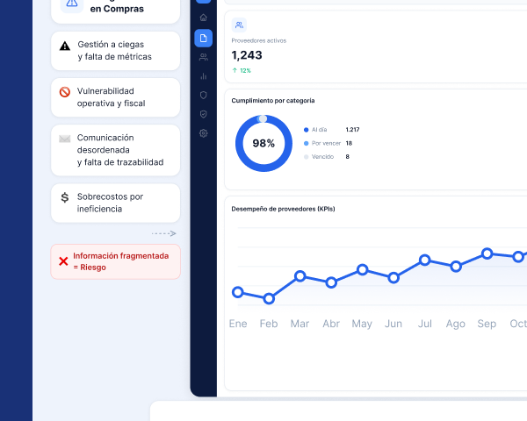This screenshot has width=527, height=421.
Task: Click the dashed arrow below Sobrecostos card
Action: click(163, 233)
